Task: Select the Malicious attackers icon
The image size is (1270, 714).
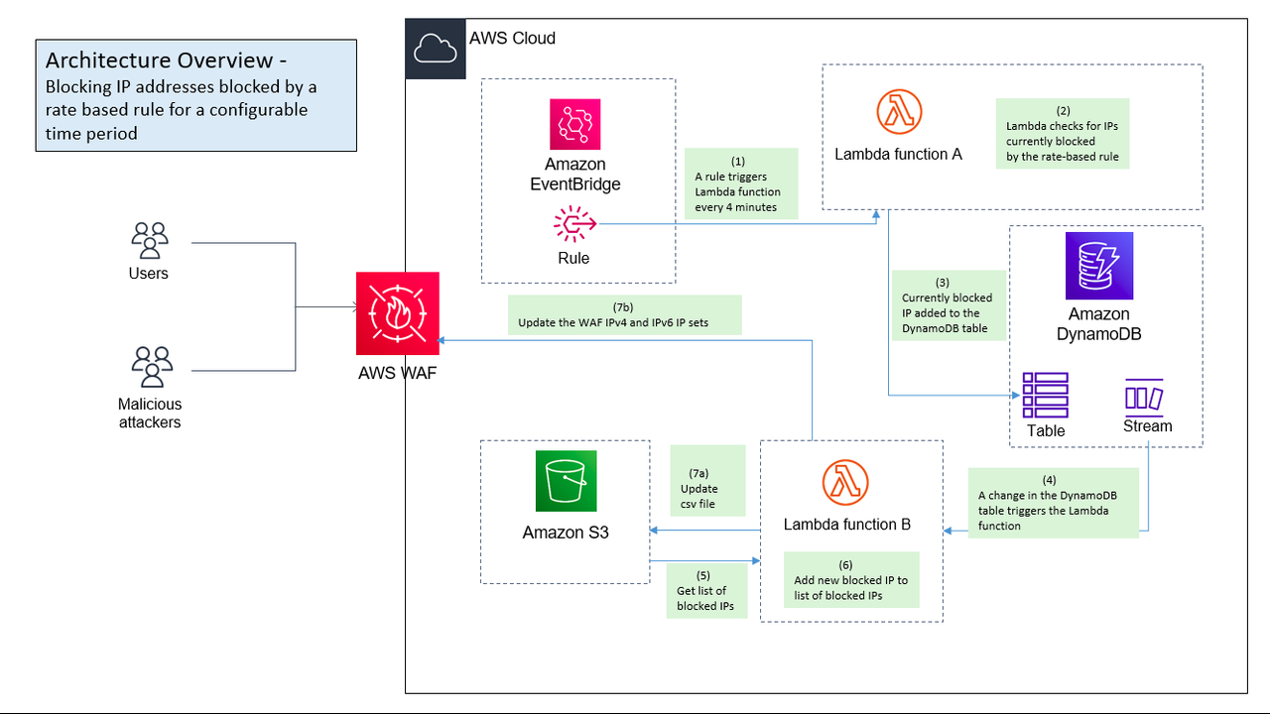Action: [x=152, y=367]
